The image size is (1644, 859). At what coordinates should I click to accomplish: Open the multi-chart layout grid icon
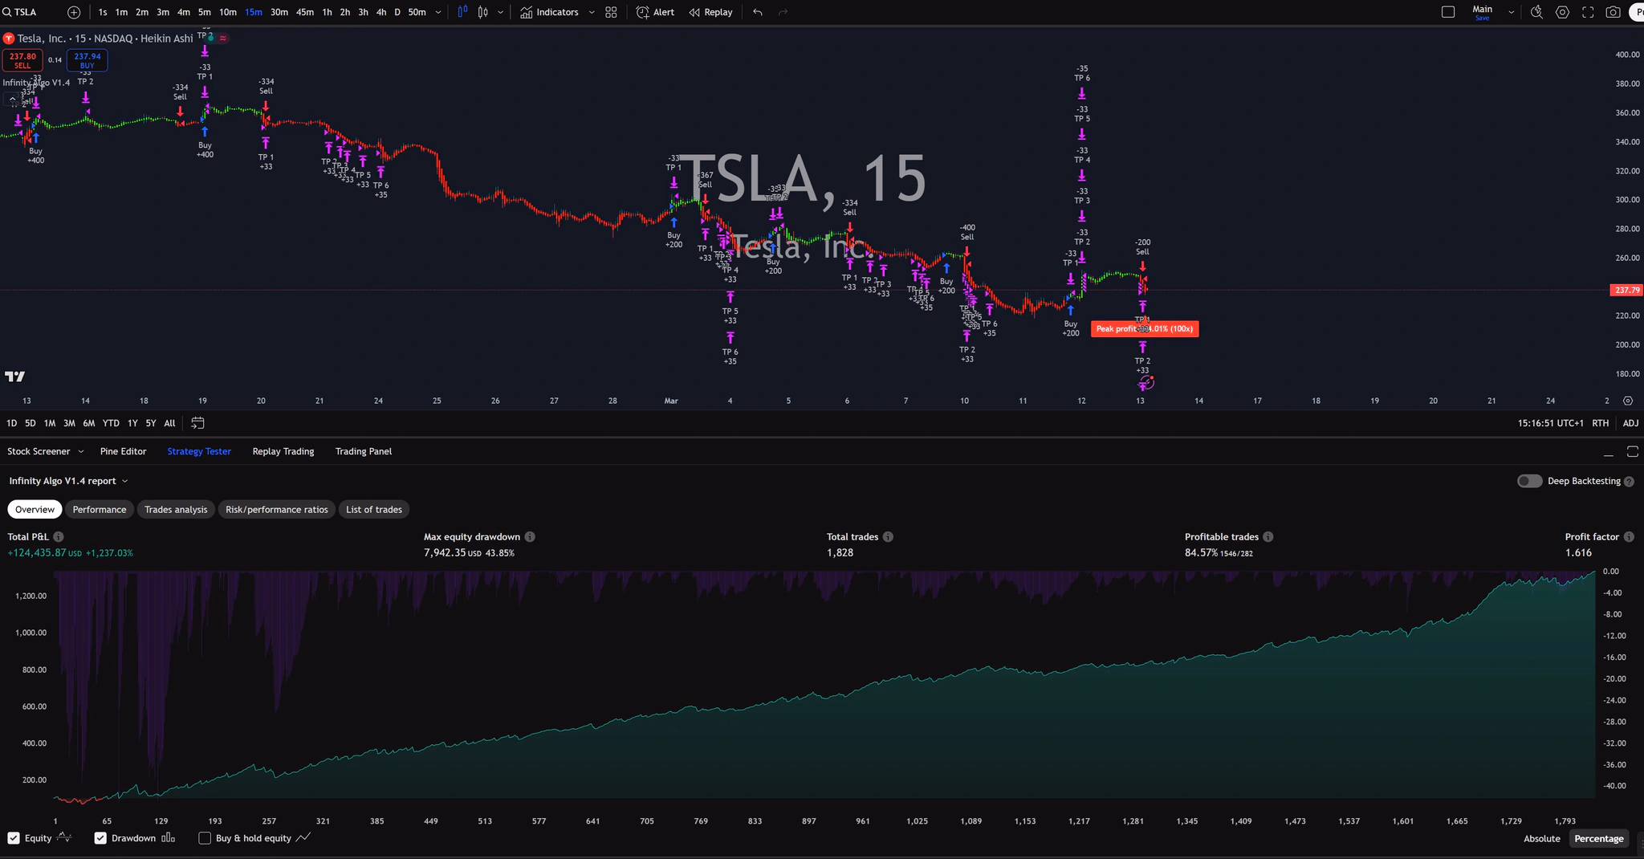(x=611, y=12)
